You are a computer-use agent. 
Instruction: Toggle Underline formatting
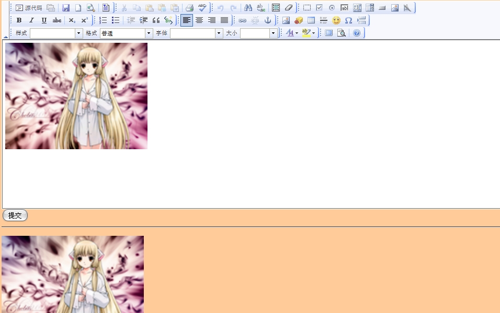(44, 20)
